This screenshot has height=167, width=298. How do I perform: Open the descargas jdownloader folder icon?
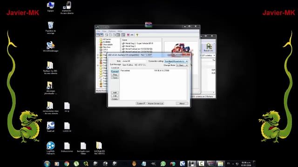point(50,88)
